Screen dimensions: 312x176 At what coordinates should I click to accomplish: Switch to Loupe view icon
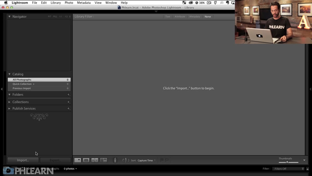pos(86,160)
